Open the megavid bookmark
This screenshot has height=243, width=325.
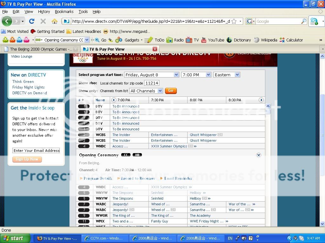(x=127, y=31)
